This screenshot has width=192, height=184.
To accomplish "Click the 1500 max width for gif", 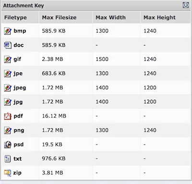I will (102, 59).
